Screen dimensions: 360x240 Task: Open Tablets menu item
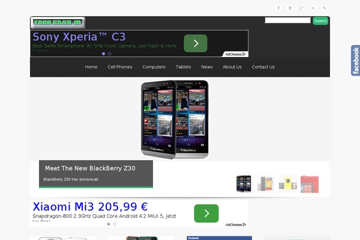183,67
